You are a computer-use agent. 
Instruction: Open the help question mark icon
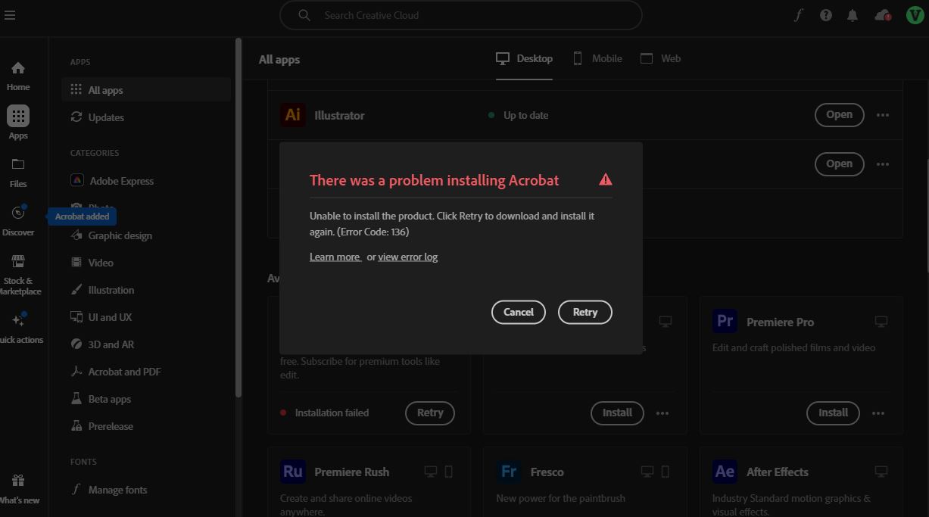coord(826,15)
